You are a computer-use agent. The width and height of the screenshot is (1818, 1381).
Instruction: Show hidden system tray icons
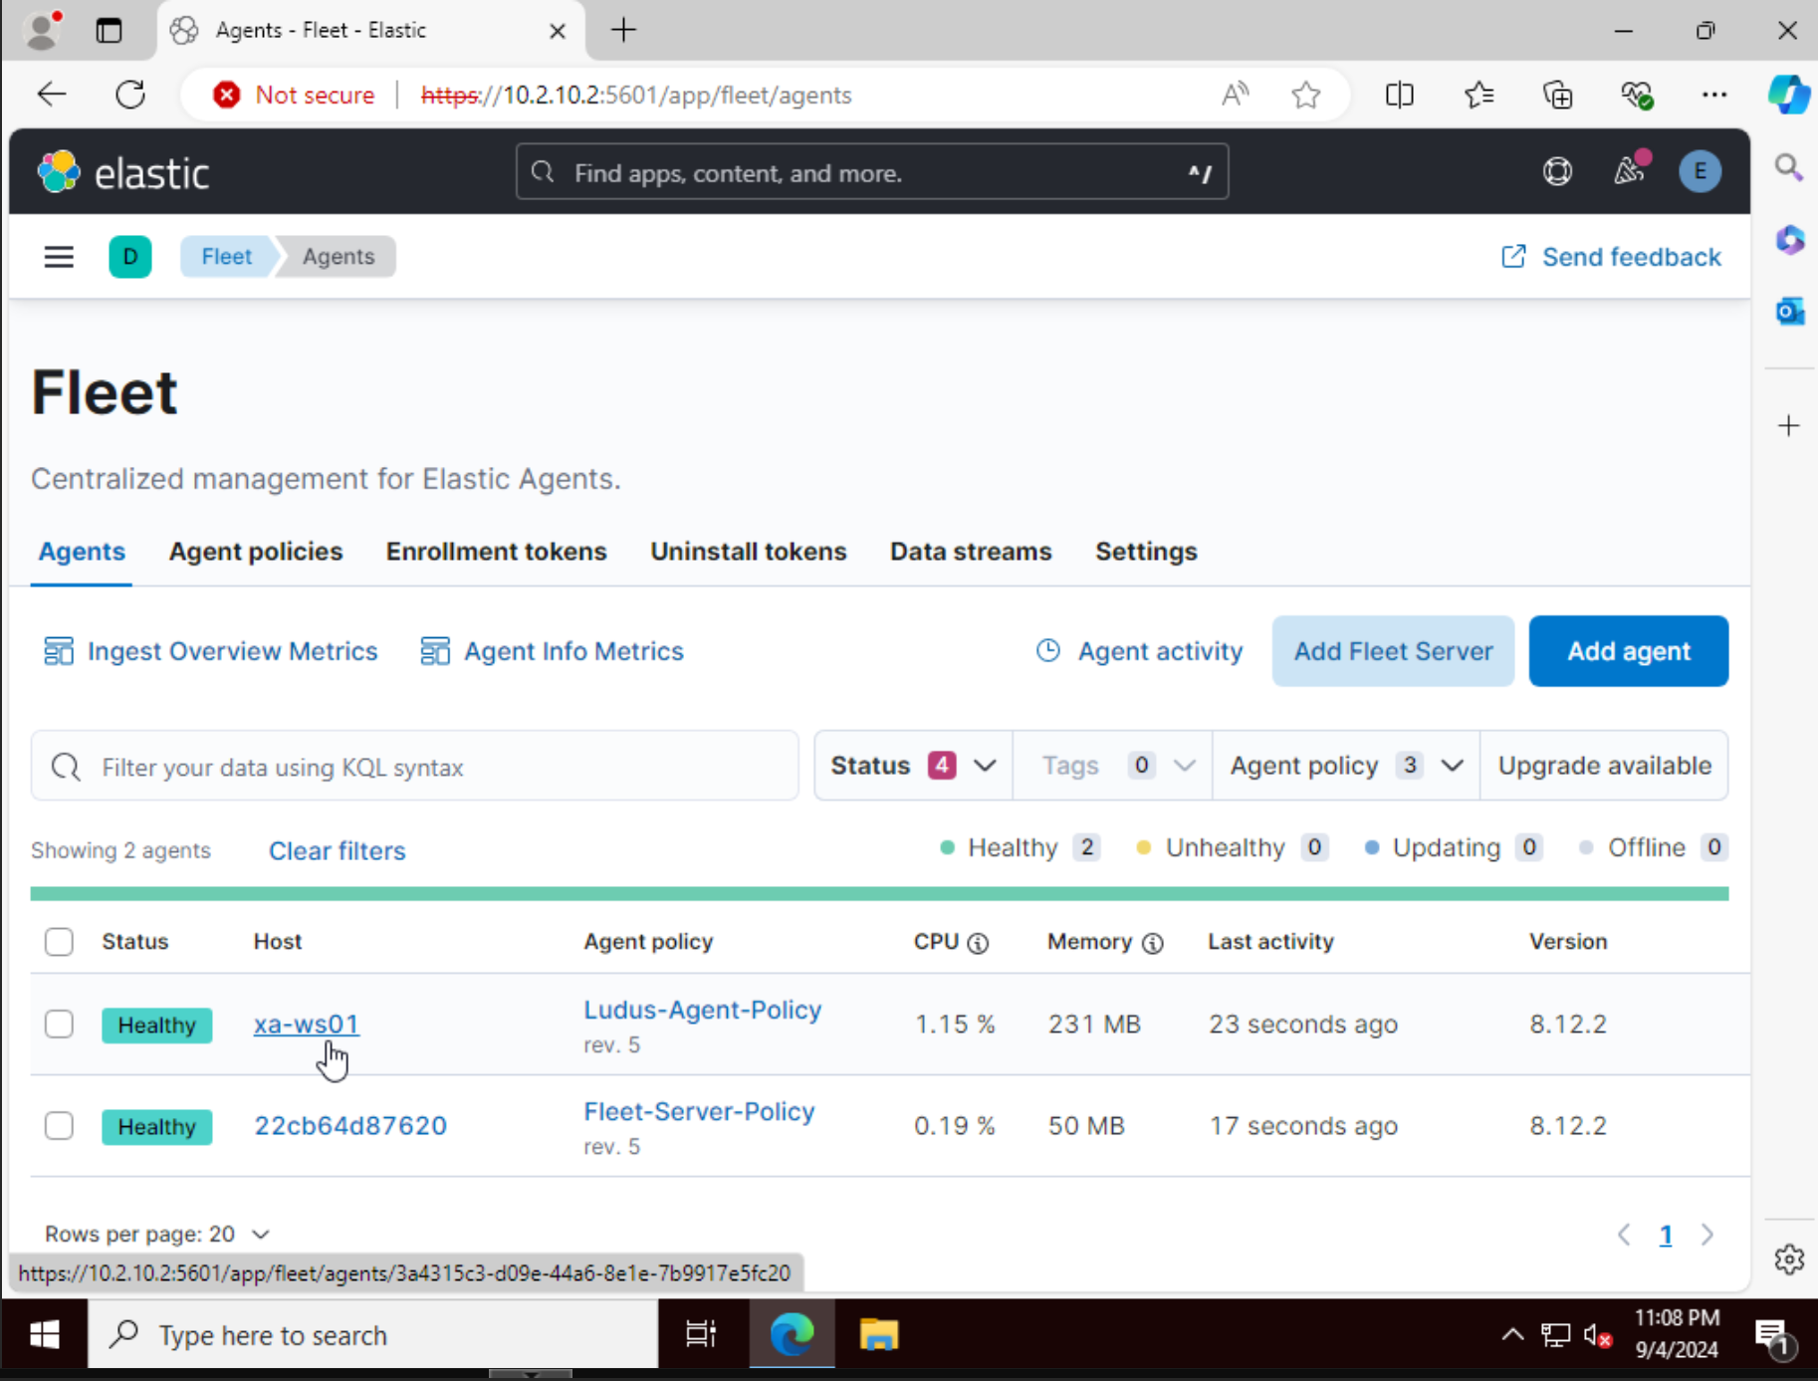(x=1511, y=1335)
